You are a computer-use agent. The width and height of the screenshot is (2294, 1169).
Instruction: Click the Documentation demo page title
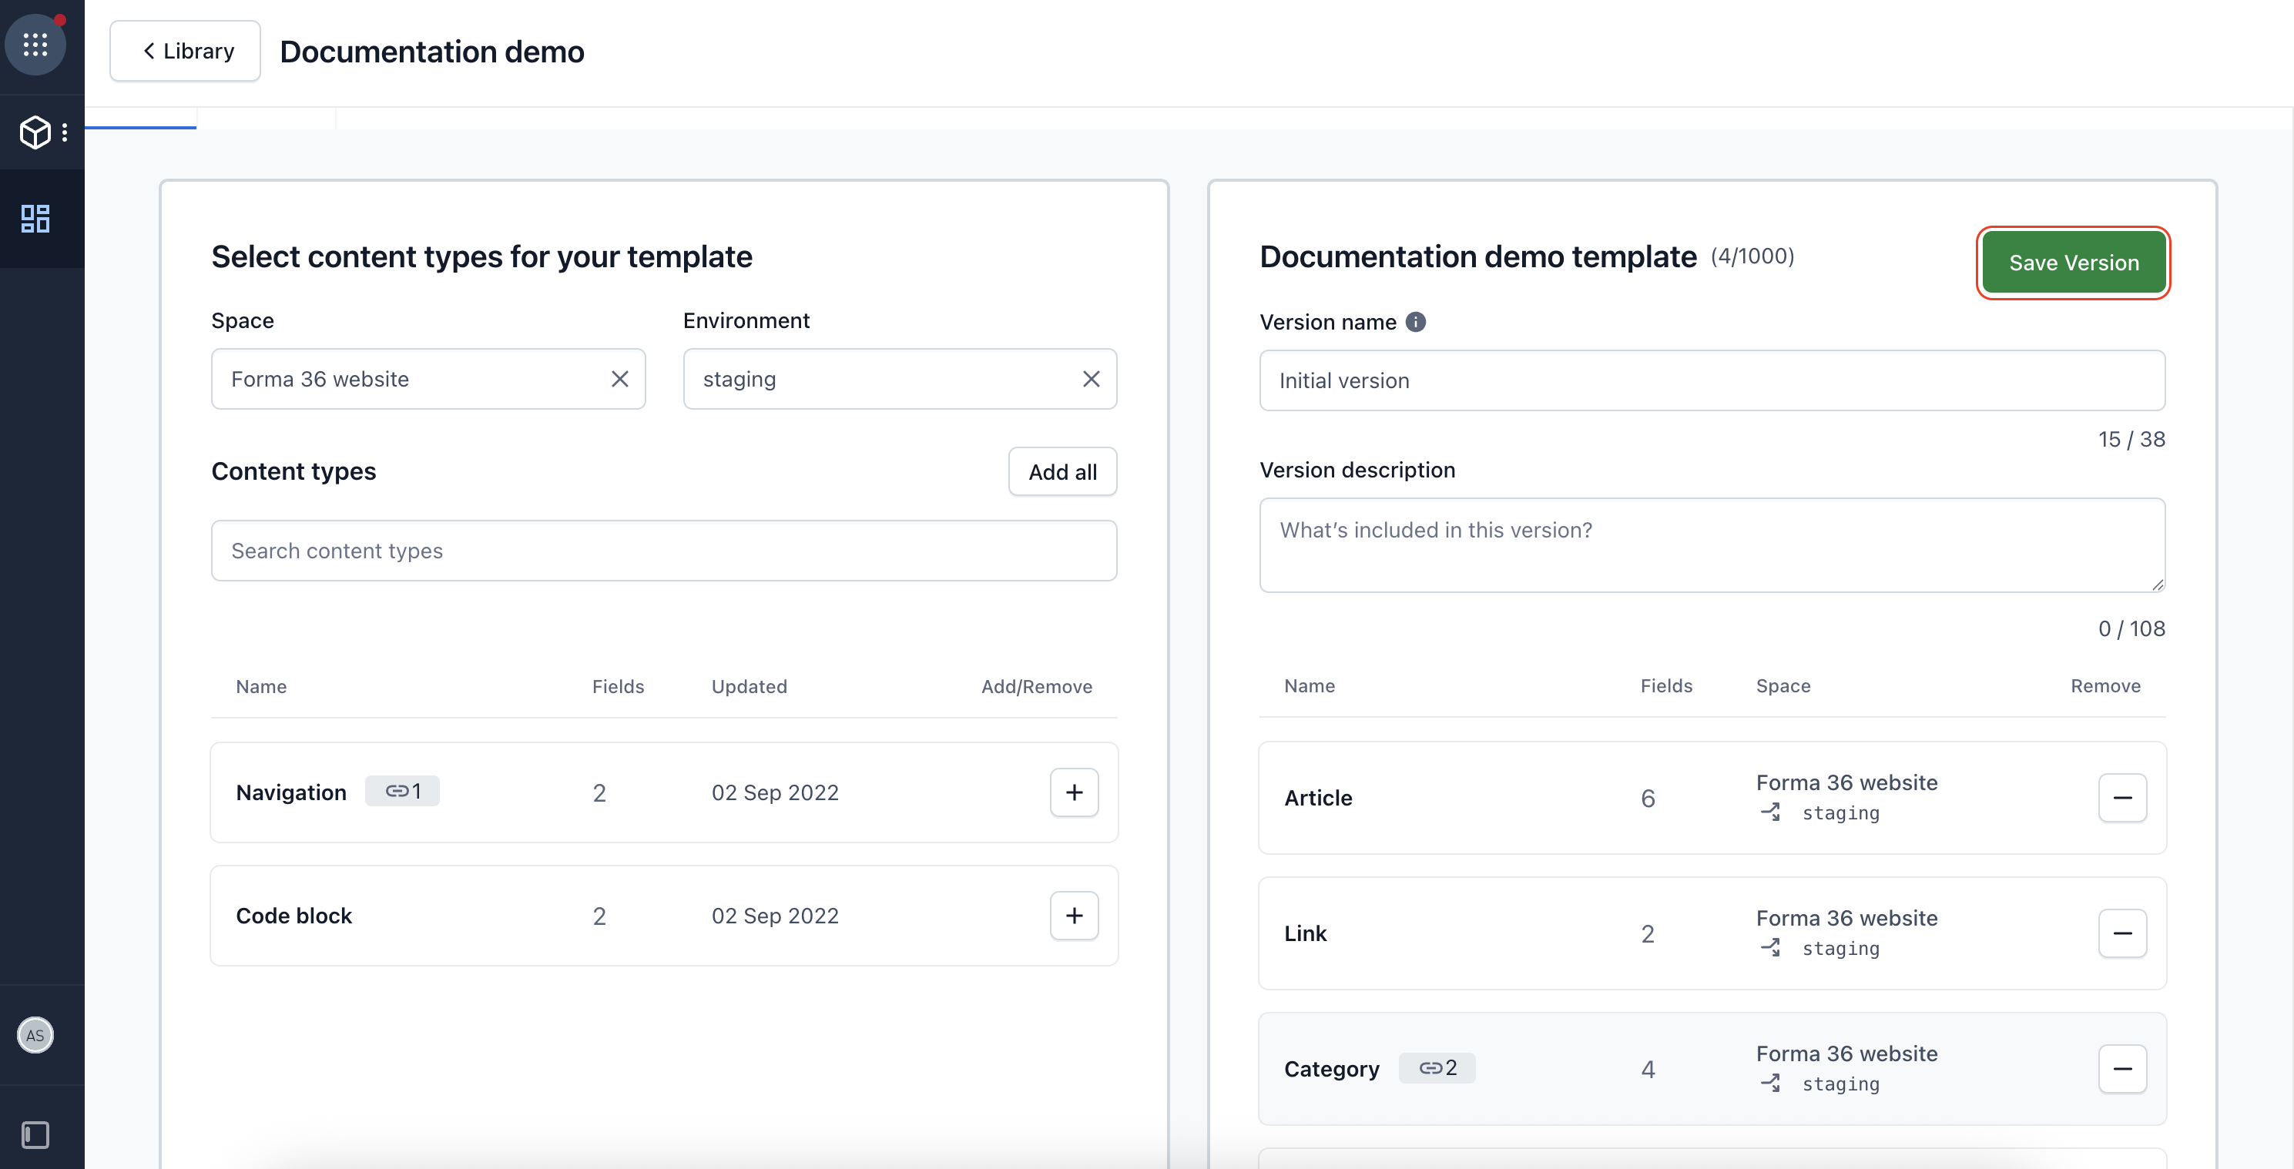point(432,52)
